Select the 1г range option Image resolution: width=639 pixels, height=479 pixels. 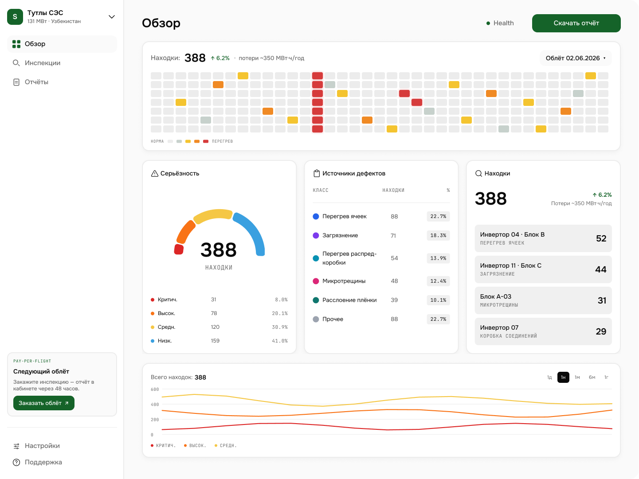click(x=606, y=377)
